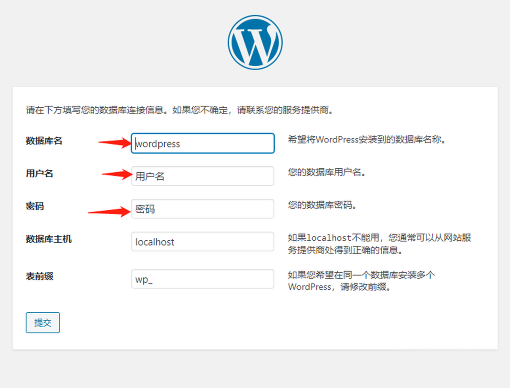The height and width of the screenshot is (388, 510).
Task: Click the bold 密码 field label
Action: click(x=35, y=206)
